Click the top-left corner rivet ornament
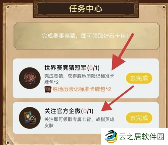 8,7
